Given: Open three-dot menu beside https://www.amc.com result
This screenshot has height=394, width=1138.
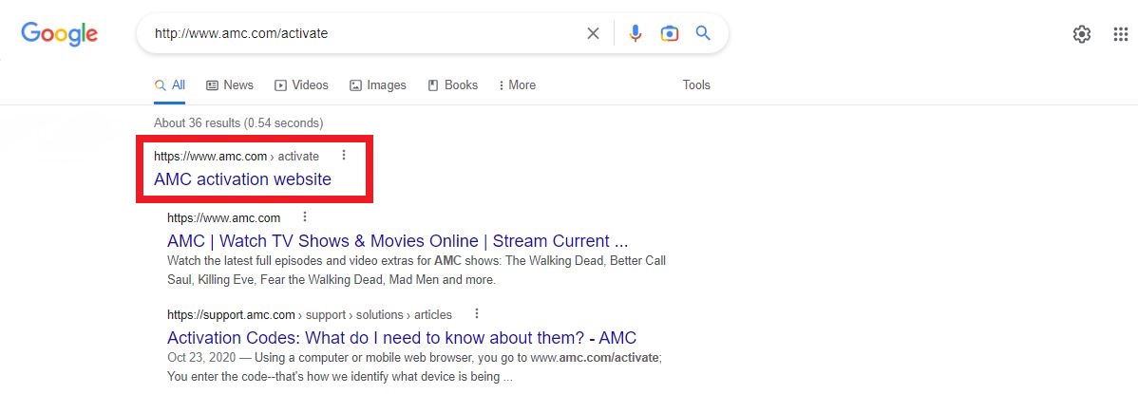Looking at the screenshot, I should tap(305, 217).
